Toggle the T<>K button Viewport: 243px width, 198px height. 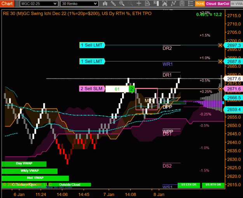click(200, 4)
